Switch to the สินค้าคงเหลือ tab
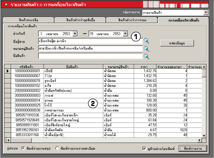214x158 pixels. (x=28, y=20)
